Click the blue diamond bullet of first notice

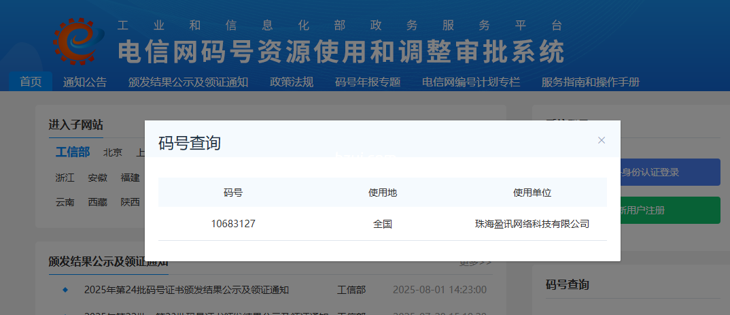65,291
